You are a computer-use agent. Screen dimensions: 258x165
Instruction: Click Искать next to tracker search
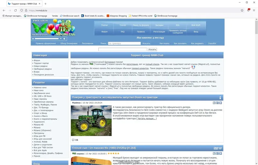tap(146, 43)
